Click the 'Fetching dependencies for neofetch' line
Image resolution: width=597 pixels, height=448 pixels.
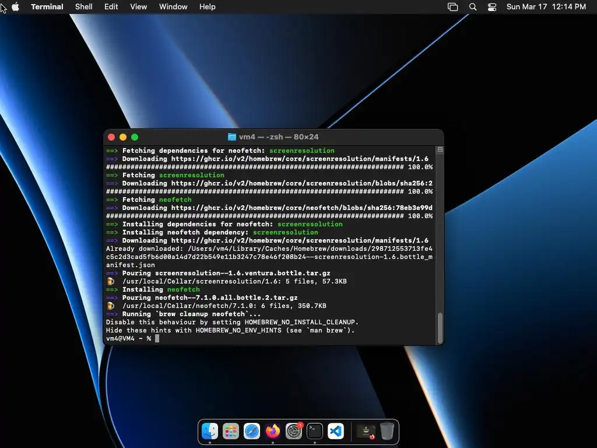[x=220, y=150]
